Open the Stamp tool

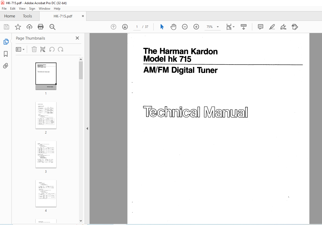(295, 27)
